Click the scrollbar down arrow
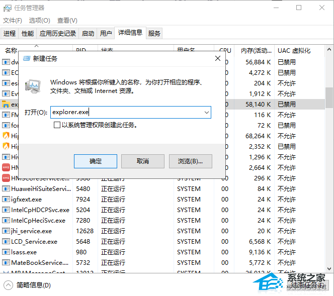The image size is (334, 296). (329, 269)
